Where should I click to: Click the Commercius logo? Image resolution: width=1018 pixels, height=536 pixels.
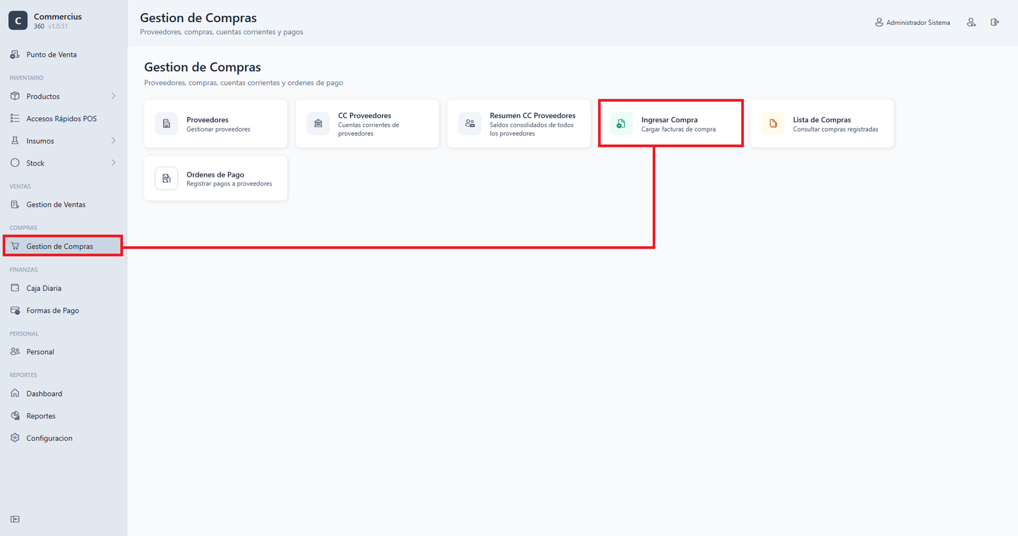[x=18, y=20]
